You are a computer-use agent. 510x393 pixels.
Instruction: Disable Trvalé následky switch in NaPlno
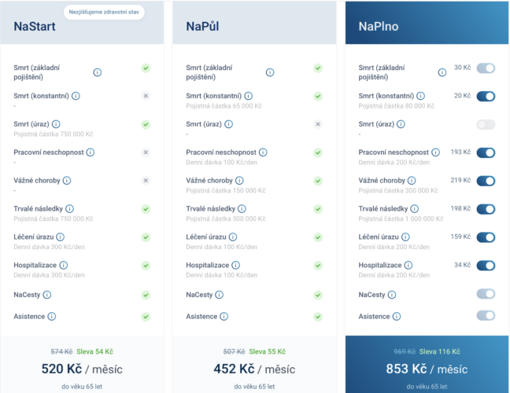[486, 209]
